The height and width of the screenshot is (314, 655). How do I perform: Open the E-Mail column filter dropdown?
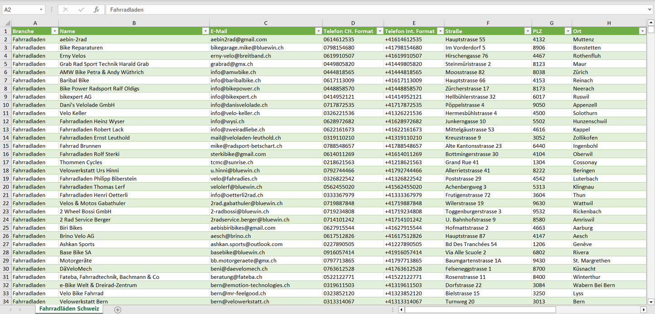coord(318,31)
